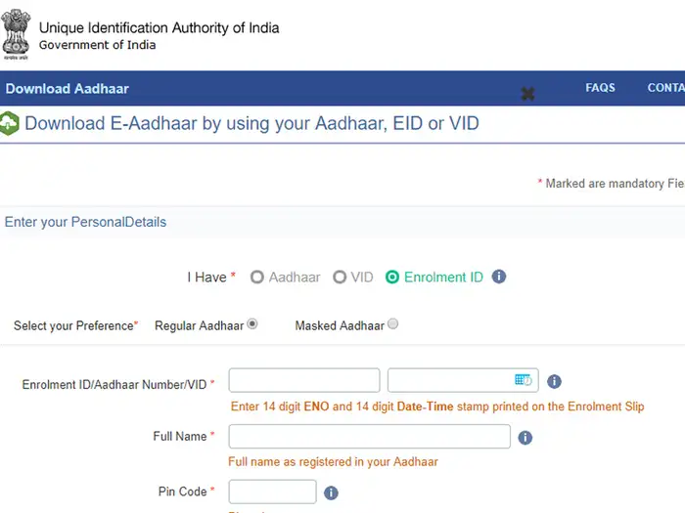This screenshot has height=513, width=685.
Task: Select the VID radio option
Action: pyautogui.click(x=340, y=277)
